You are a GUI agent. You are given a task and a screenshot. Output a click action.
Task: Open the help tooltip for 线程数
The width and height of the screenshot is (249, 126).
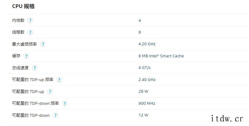(30, 32)
